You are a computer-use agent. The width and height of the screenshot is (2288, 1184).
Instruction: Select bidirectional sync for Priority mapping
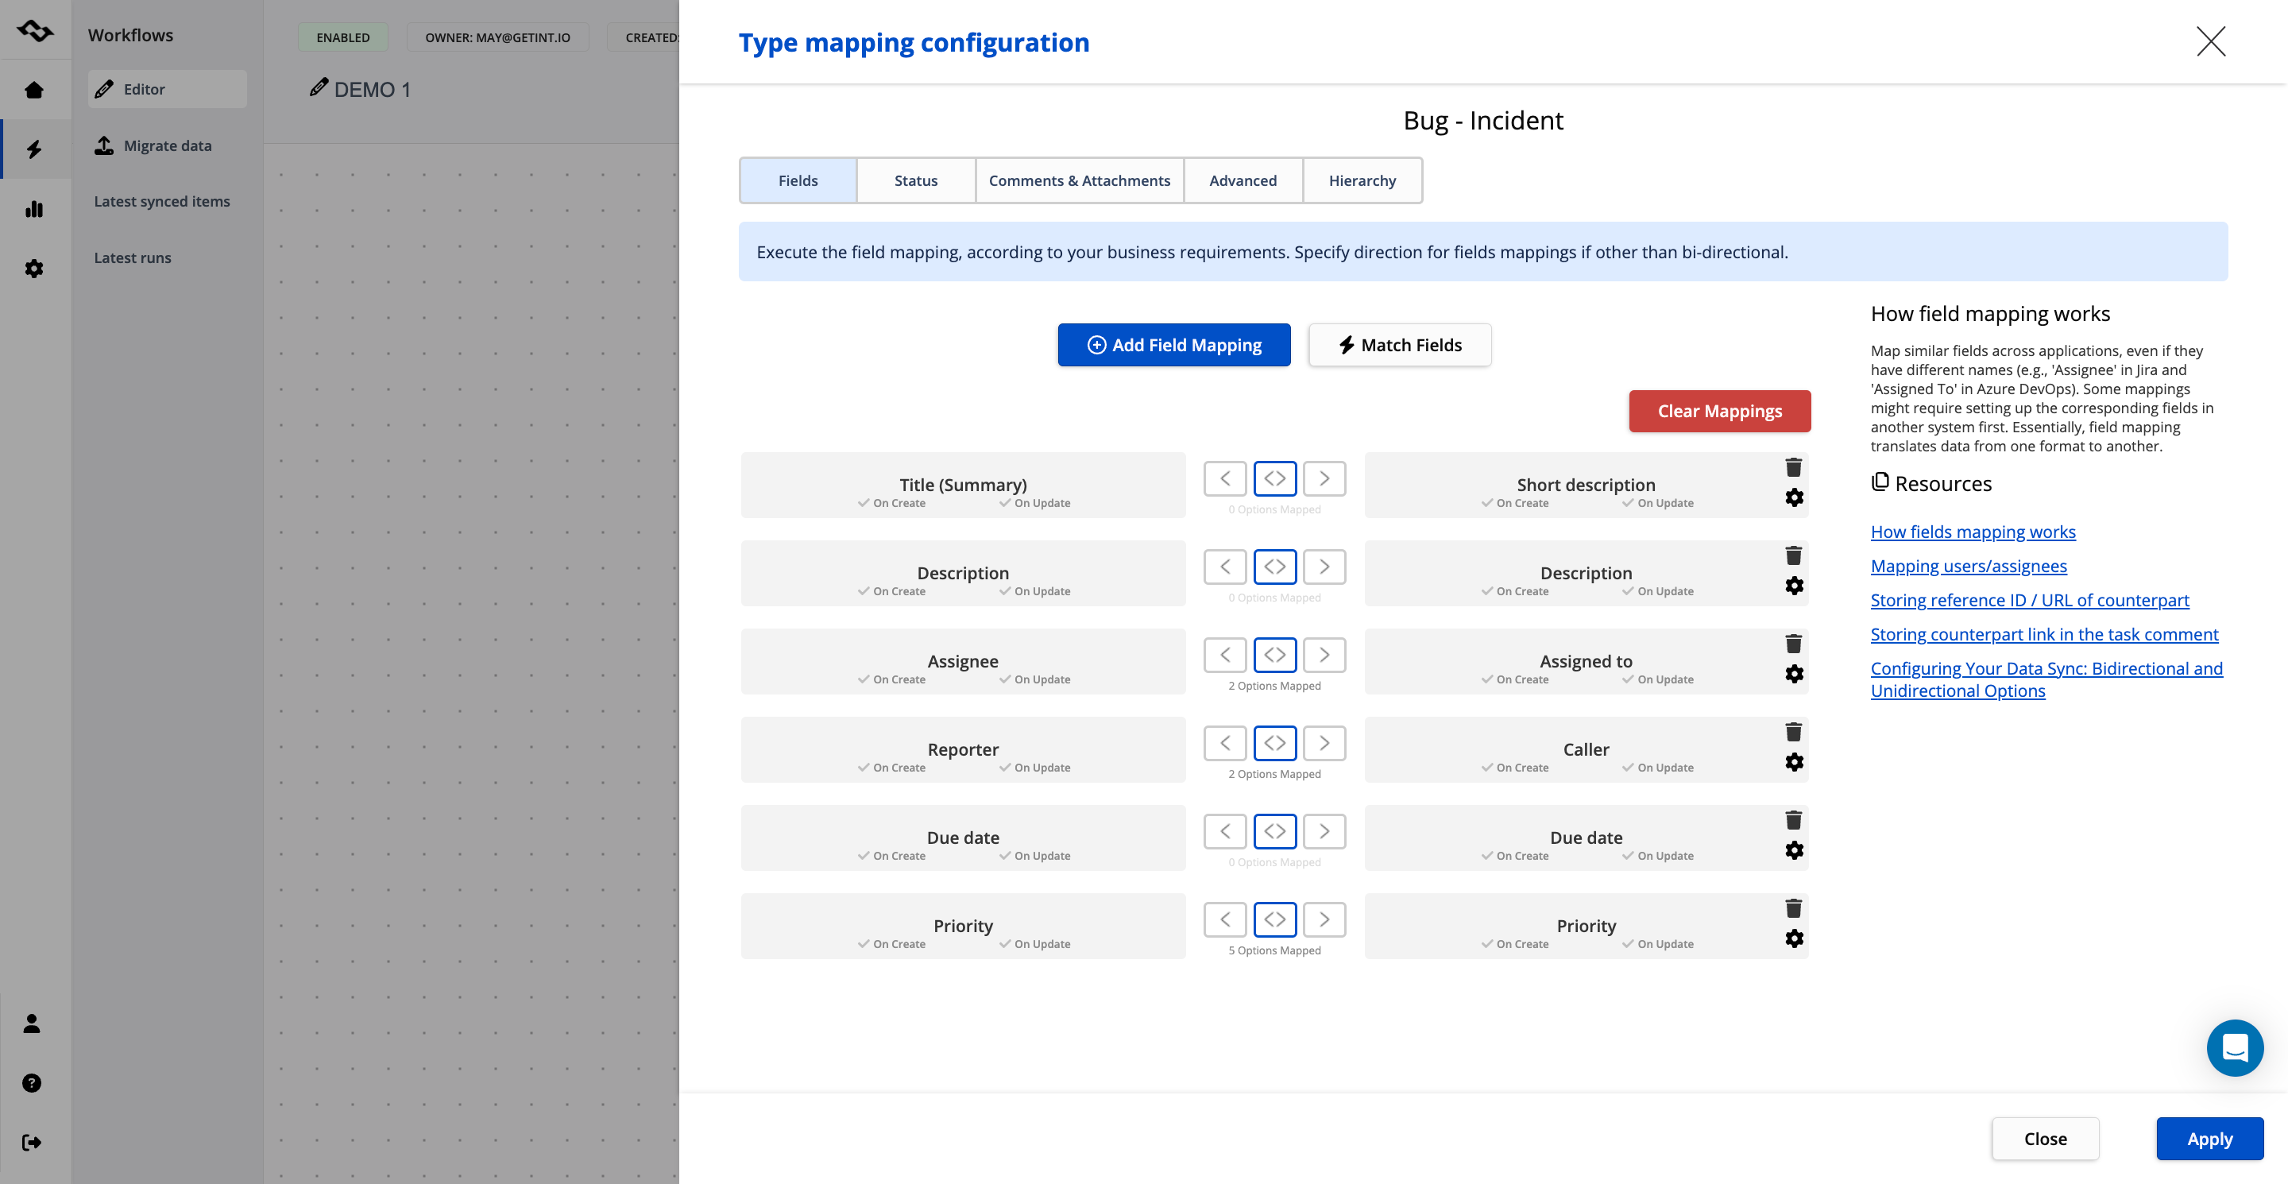point(1274,919)
